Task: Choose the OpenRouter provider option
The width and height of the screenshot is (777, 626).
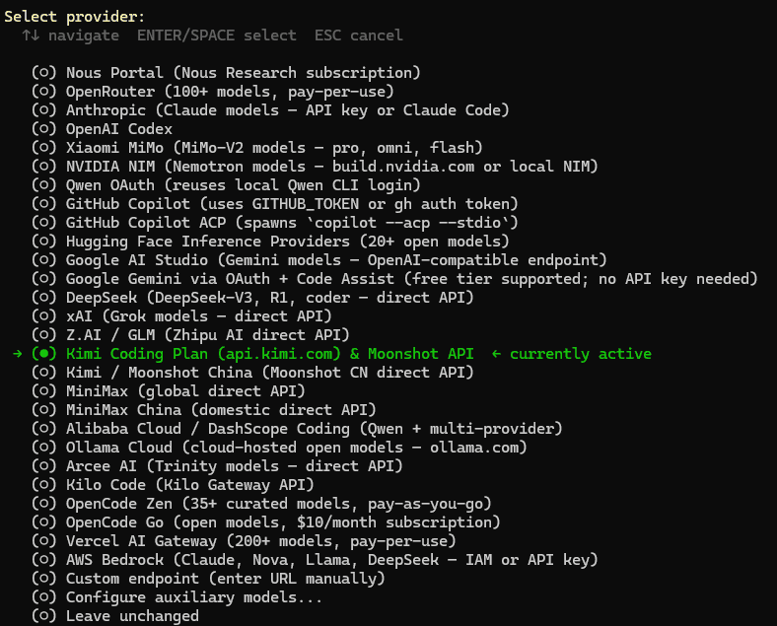Action: pyautogui.click(x=44, y=92)
